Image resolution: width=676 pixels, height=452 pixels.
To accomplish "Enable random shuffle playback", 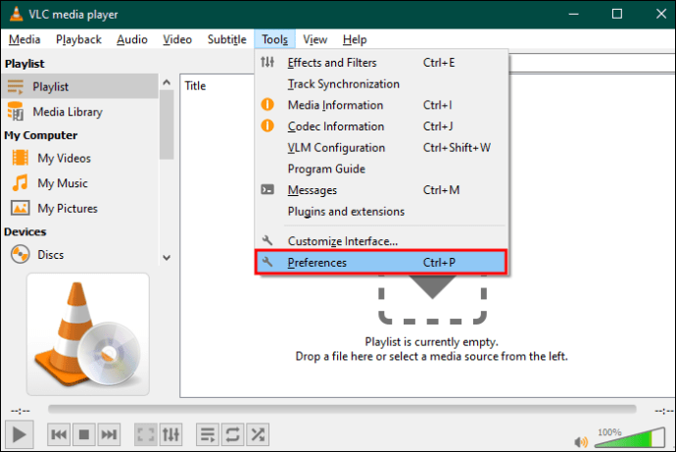I will (258, 433).
